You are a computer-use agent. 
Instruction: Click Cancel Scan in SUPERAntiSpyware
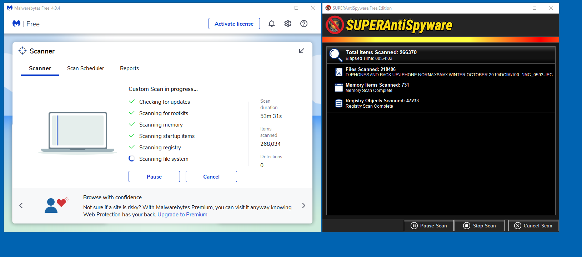533,226
